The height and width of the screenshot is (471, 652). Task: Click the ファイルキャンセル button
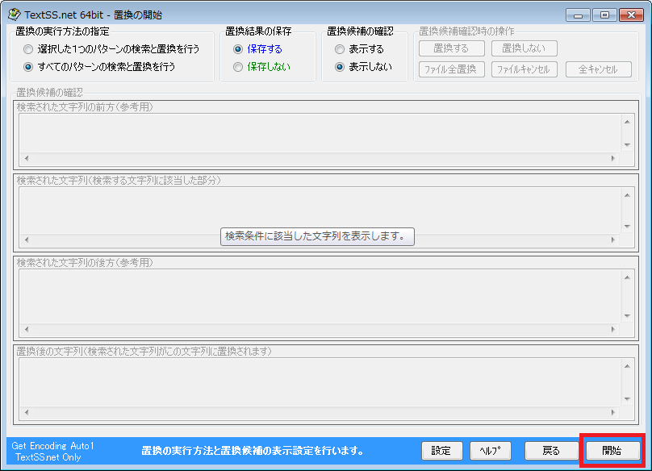pos(524,69)
